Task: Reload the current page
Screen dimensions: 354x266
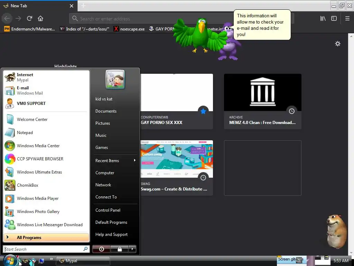Action: tap(29, 18)
